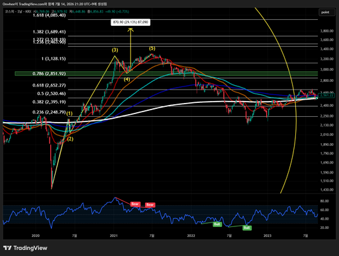339x256 pixels.
Task: Click the 2,010.00 price axis label
Action: tap(327, 135)
